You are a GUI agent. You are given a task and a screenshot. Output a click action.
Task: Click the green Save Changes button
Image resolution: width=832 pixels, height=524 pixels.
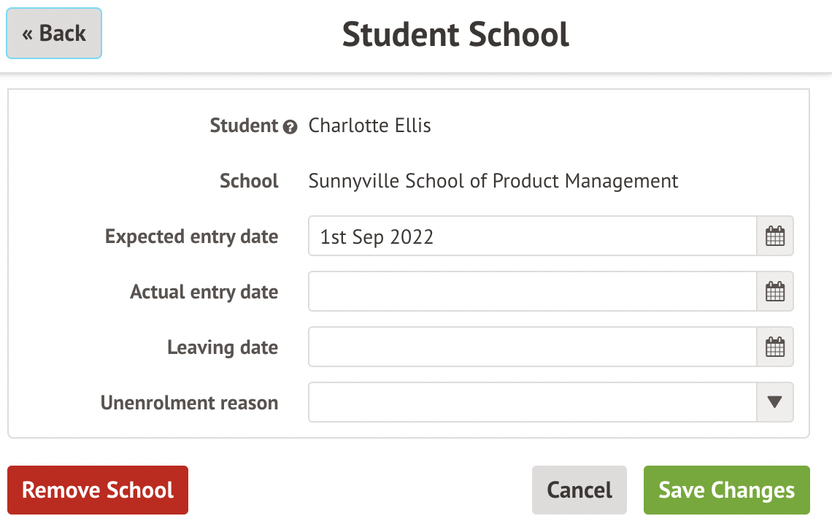click(x=726, y=490)
